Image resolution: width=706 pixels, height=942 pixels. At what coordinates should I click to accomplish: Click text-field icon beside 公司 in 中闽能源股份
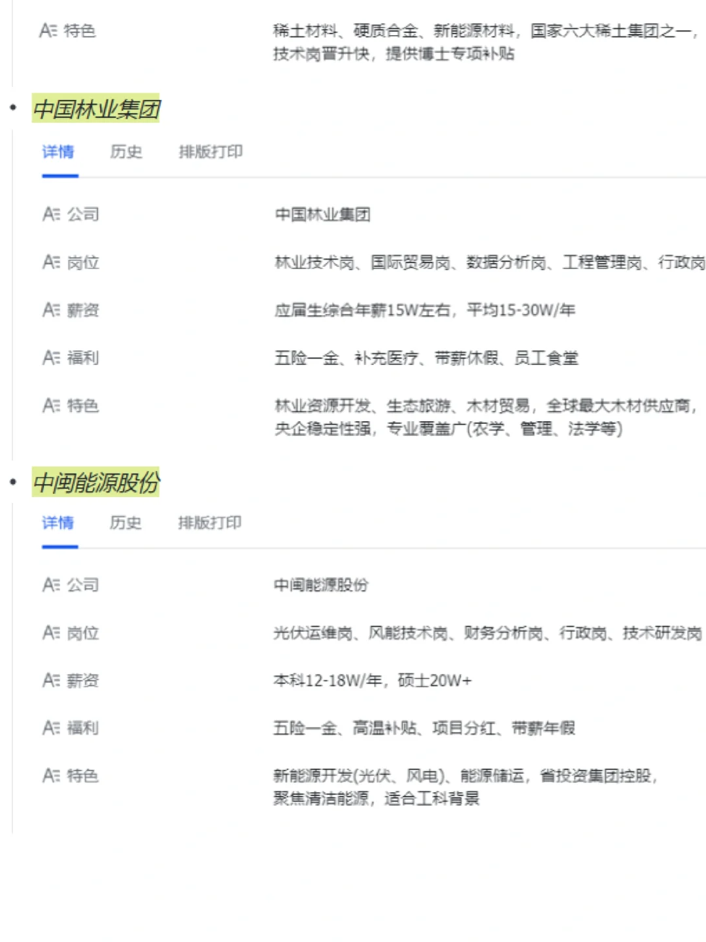click(x=52, y=585)
